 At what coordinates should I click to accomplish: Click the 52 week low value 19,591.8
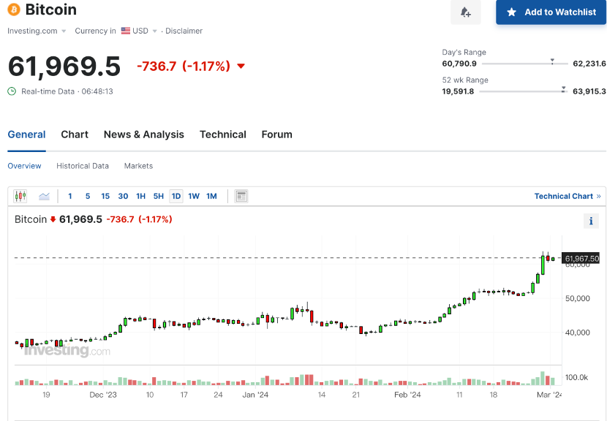(458, 91)
